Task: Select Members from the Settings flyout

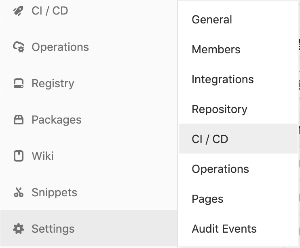Action: tap(216, 50)
